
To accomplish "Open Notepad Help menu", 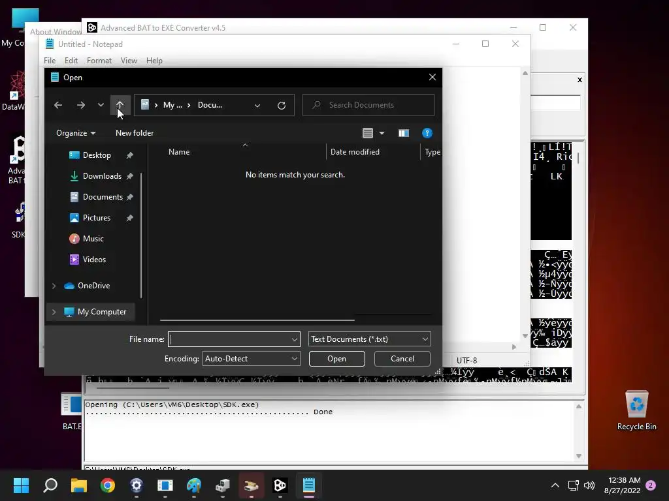I will 154,61.
